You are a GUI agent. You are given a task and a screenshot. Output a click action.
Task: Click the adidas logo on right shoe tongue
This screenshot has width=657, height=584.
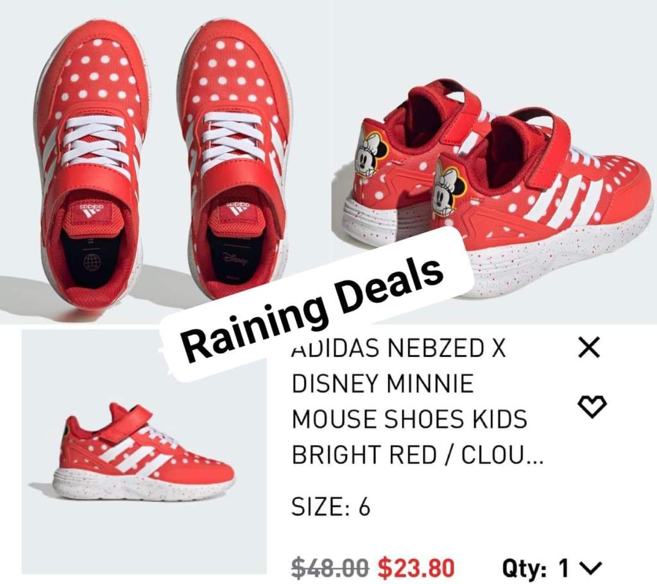[237, 206]
